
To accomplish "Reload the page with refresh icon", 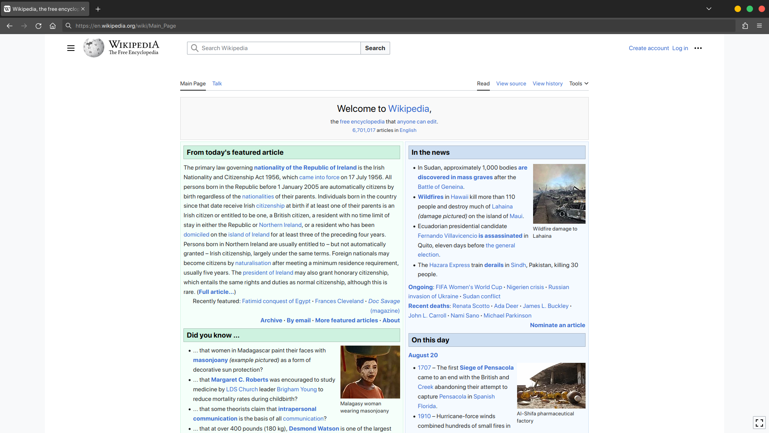I will [x=38, y=26].
